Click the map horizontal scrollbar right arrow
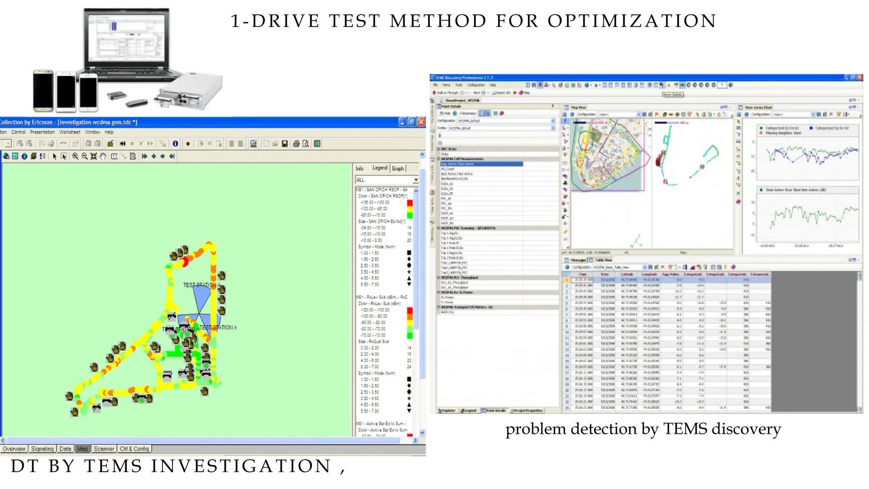The height and width of the screenshot is (489, 869). click(415, 441)
